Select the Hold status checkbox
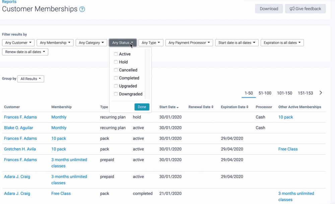The width and height of the screenshot is (335, 204). pos(116,62)
